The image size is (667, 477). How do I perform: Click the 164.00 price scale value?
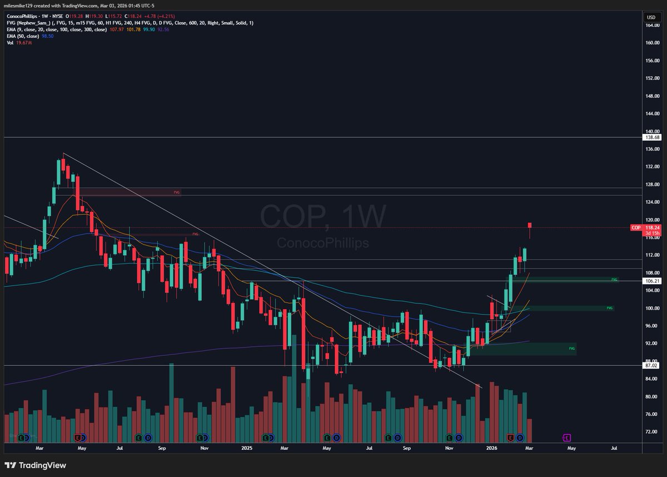(x=653, y=25)
